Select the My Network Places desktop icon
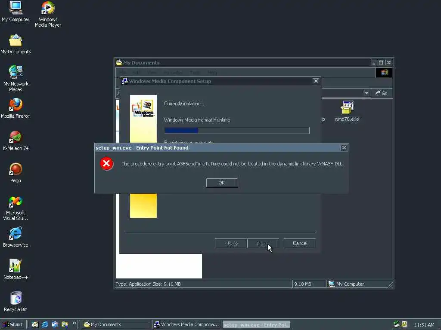The width and height of the screenshot is (441, 330). point(16,79)
